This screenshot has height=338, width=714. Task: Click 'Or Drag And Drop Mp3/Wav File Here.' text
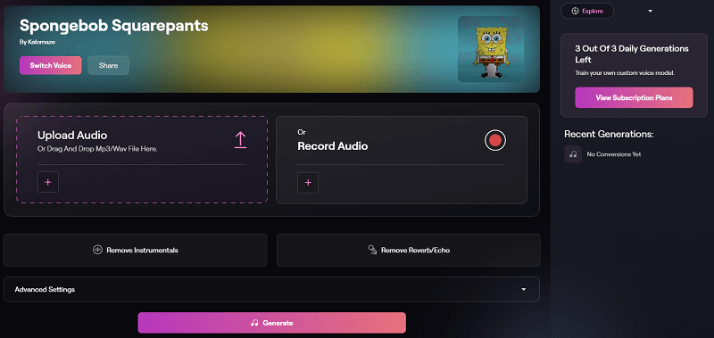point(97,149)
